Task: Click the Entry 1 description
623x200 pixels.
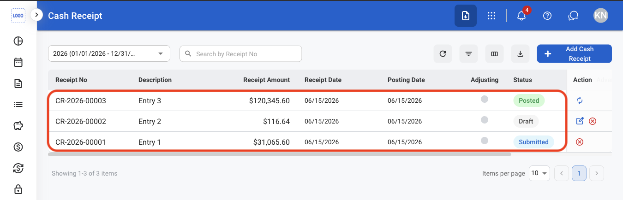Action: coord(150,142)
